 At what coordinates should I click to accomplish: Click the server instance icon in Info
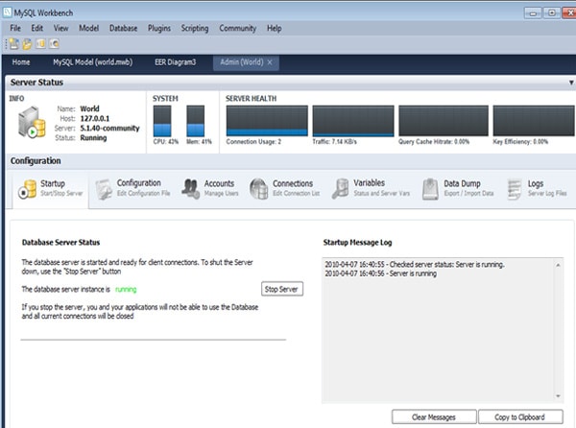(32, 122)
